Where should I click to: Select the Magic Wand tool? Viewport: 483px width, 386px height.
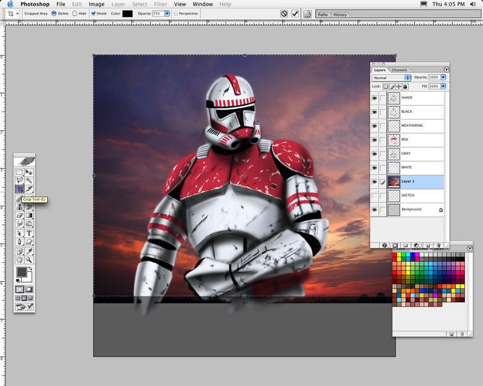[29, 180]
